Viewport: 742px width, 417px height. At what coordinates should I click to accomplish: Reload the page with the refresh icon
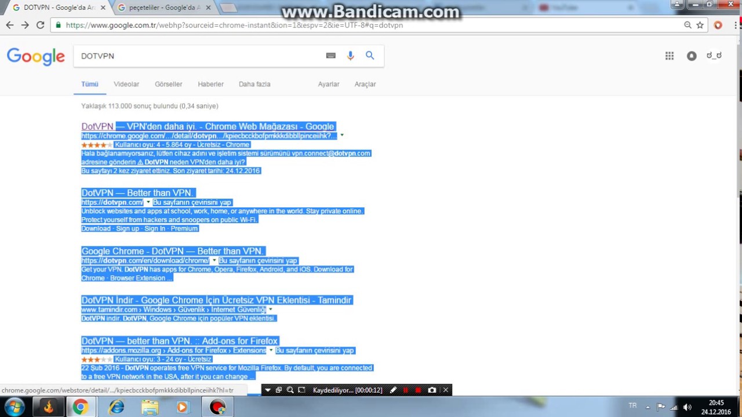(40, 25)
